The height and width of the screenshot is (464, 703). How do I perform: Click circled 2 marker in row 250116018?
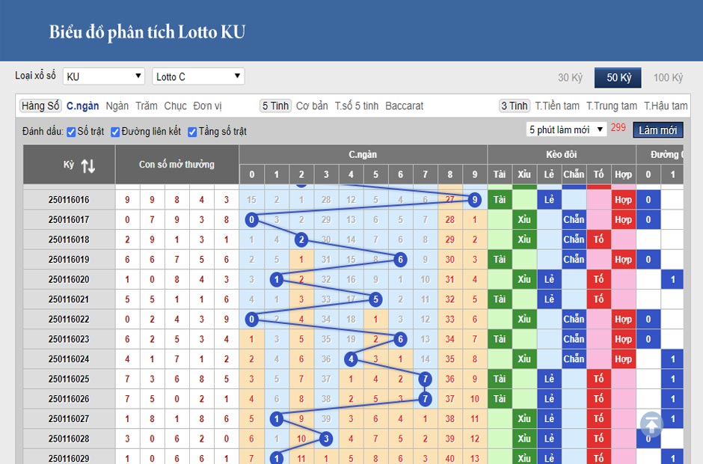pos(301,239)
